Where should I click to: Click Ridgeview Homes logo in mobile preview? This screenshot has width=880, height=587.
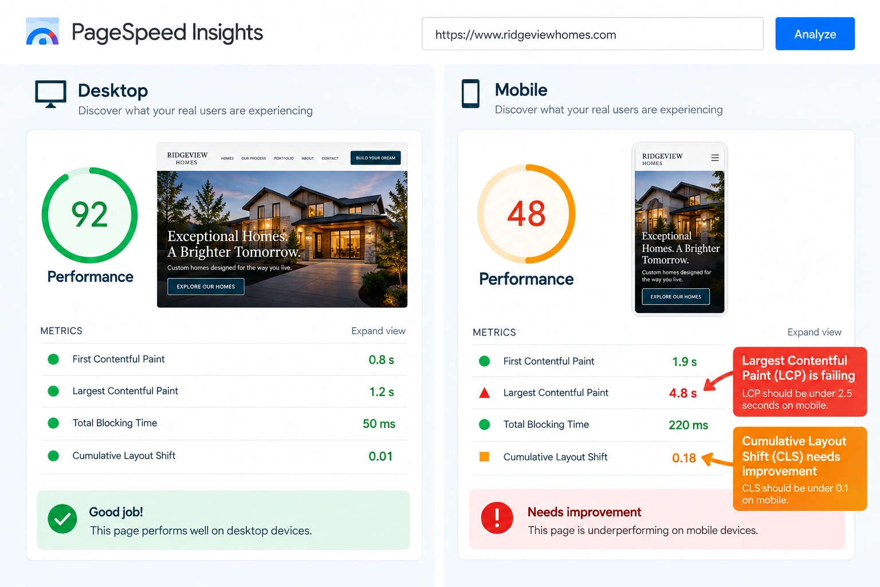pyautogui.click(x=662, y=159)
